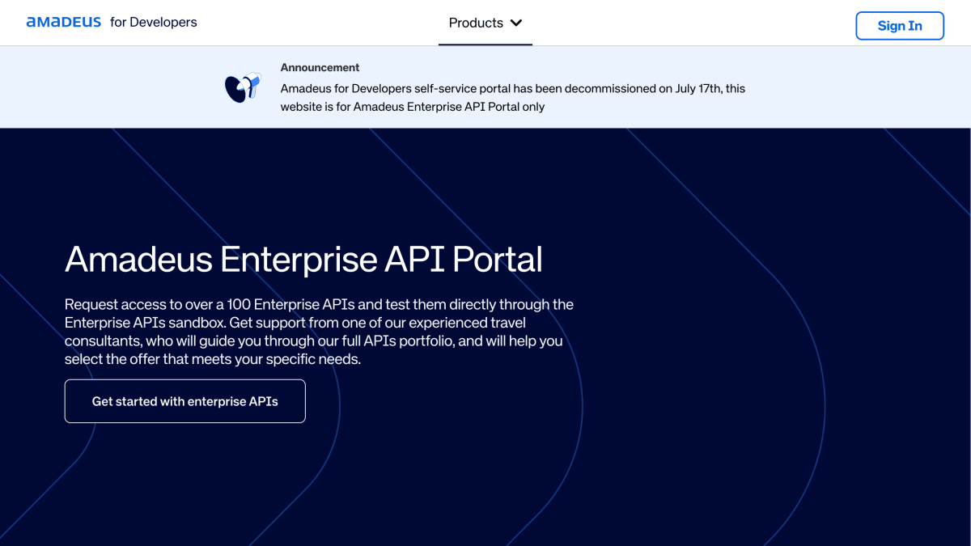This screenshot has height=546, width=971.
Task: Open the Products menu
Action: 485,23
